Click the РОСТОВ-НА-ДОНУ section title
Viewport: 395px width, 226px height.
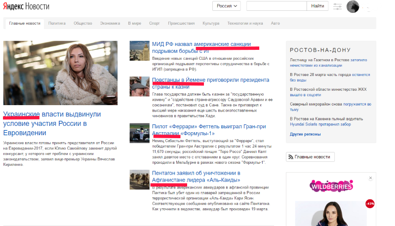(x=320, y=50)
